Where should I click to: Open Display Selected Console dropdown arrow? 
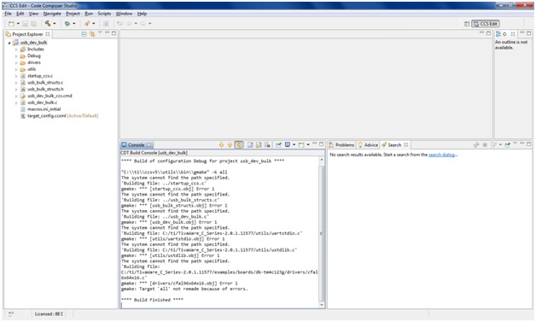[x=294, y=144]
